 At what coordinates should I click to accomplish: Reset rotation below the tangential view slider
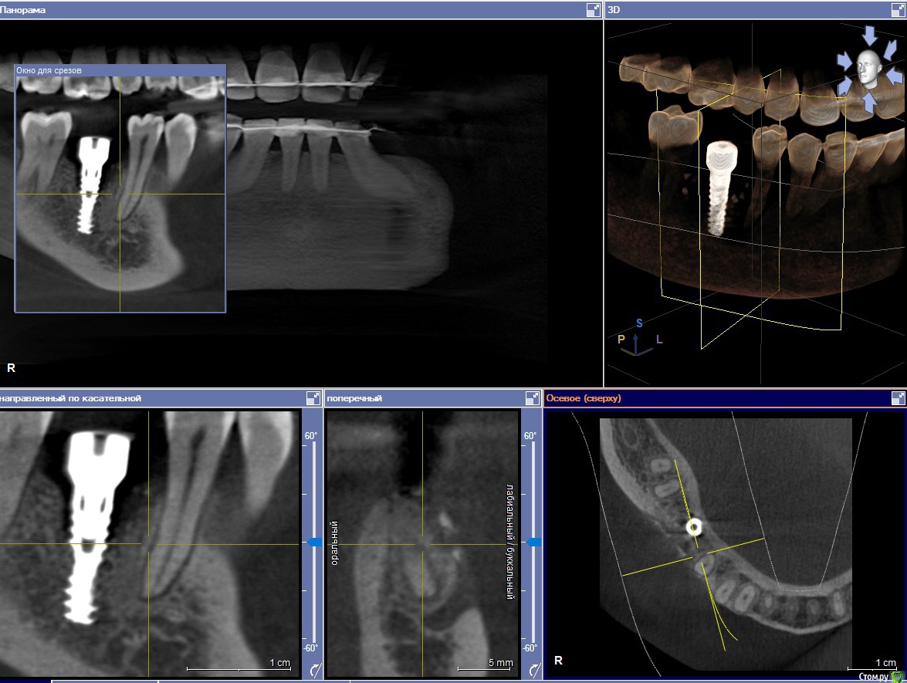pos(315,670)
